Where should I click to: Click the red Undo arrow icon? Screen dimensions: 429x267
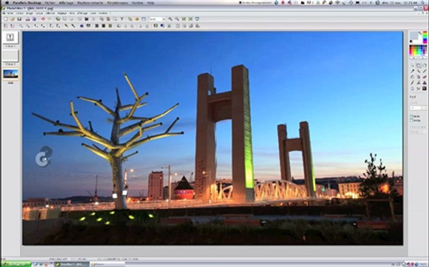click(x=43, y=19)
